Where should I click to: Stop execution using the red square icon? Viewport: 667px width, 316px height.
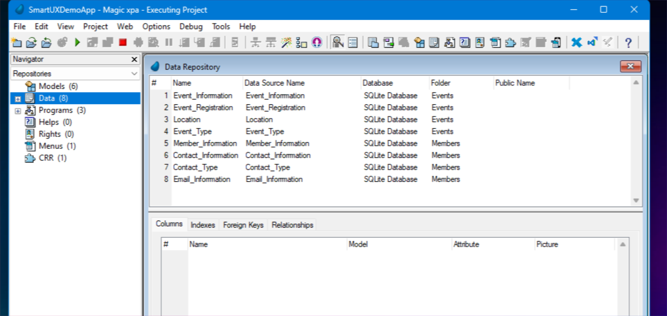point(122,42)
